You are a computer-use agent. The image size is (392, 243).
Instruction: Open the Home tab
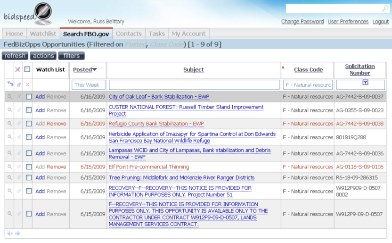point(15,34)
